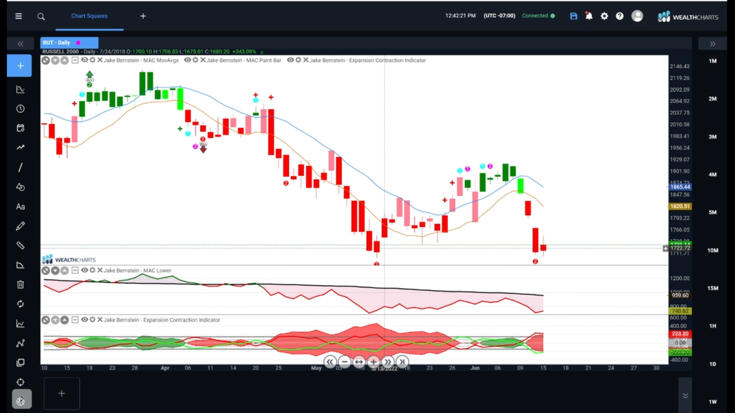Select the trend line drawing tool
The image size is (735, 413).
point(20,167)
